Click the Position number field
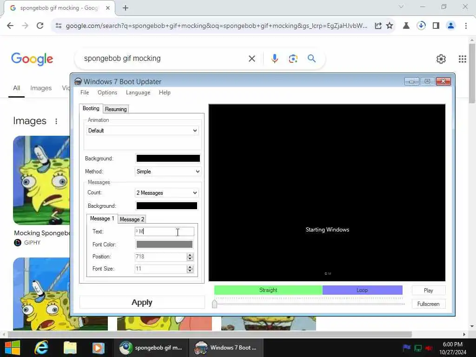This screenshot has width=476, height=357. click(160, 257)
